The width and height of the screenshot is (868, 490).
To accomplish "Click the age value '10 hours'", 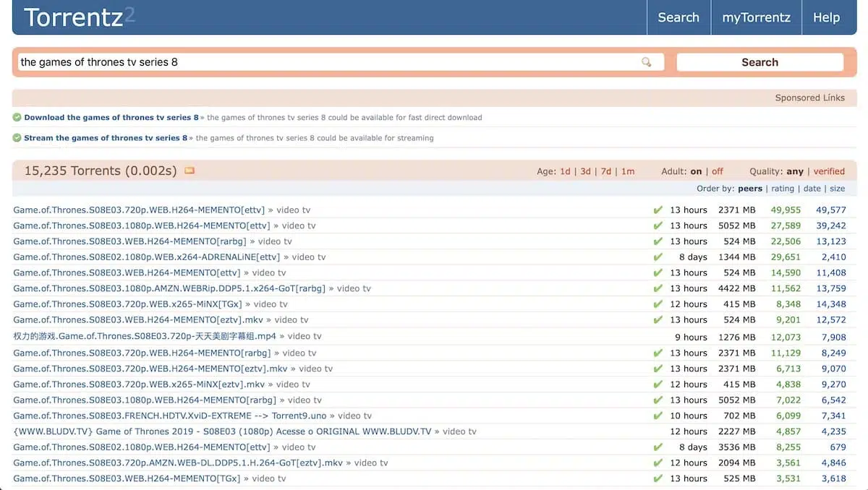I will 689,416.
